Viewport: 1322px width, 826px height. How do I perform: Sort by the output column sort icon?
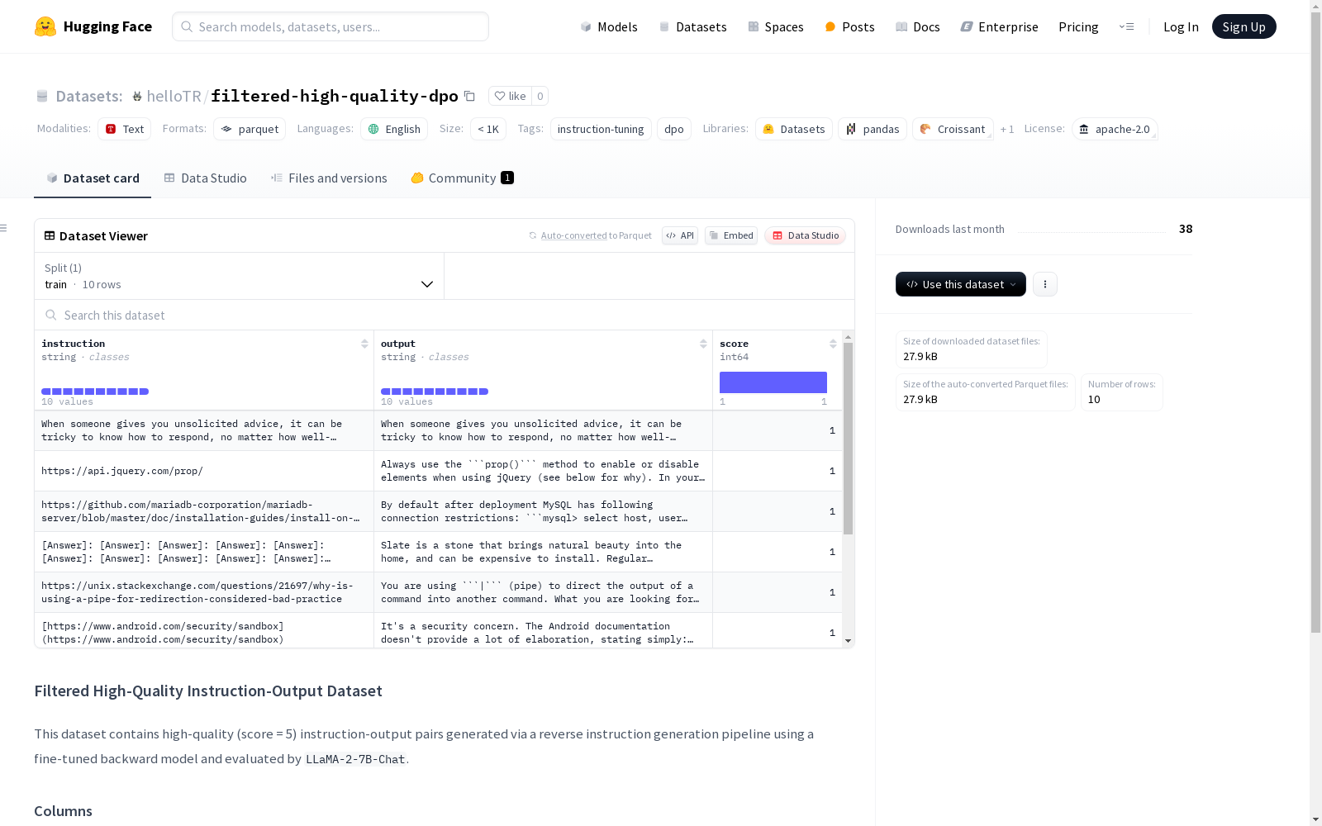click(x=703, y=344)
